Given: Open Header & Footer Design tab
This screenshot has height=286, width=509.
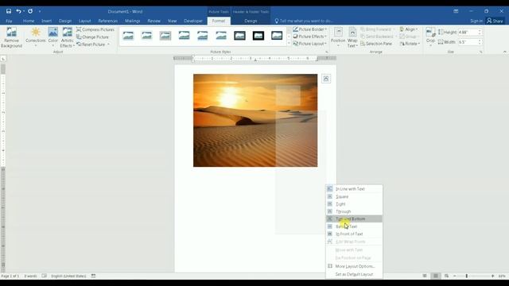Looking at the screenshot, I should point(251,21).
